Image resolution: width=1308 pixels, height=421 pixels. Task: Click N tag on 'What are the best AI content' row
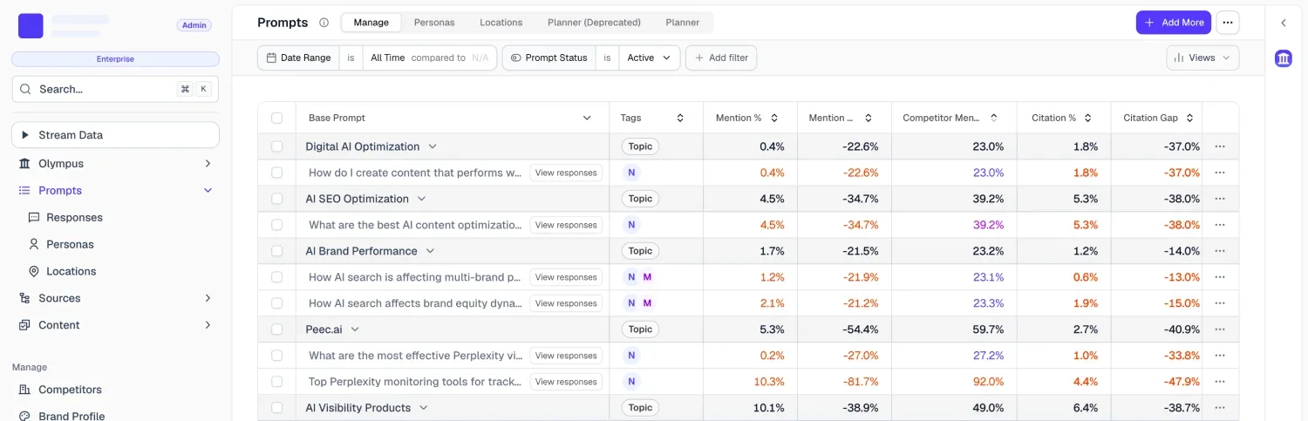(x=631, y=225)
